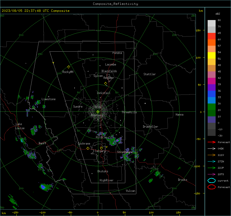This screenshot has width=231, height=216.
Task: Pick the slate purple 10 dBZ swatch
Action: [x=211, y=120]
